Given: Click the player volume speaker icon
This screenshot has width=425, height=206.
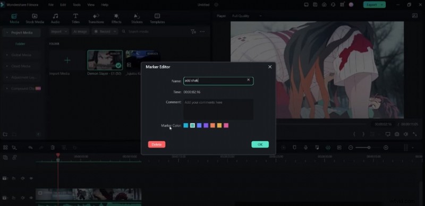Looking at the screenshot, I should [406, 134].
